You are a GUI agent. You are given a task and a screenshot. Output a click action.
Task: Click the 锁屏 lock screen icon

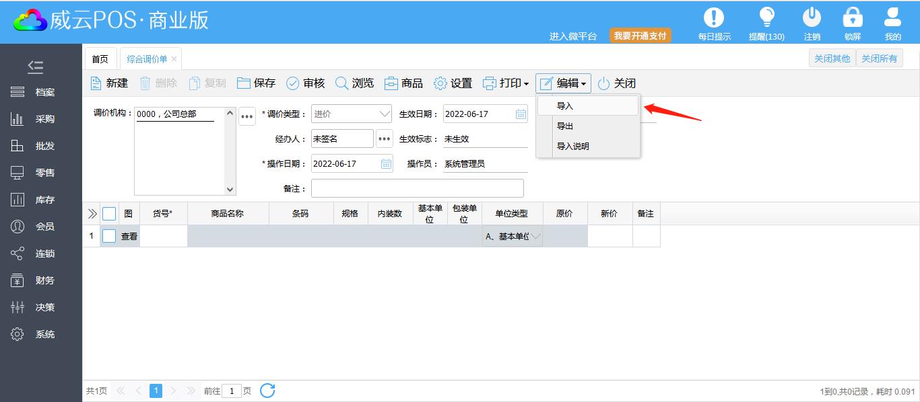point(853,18)
